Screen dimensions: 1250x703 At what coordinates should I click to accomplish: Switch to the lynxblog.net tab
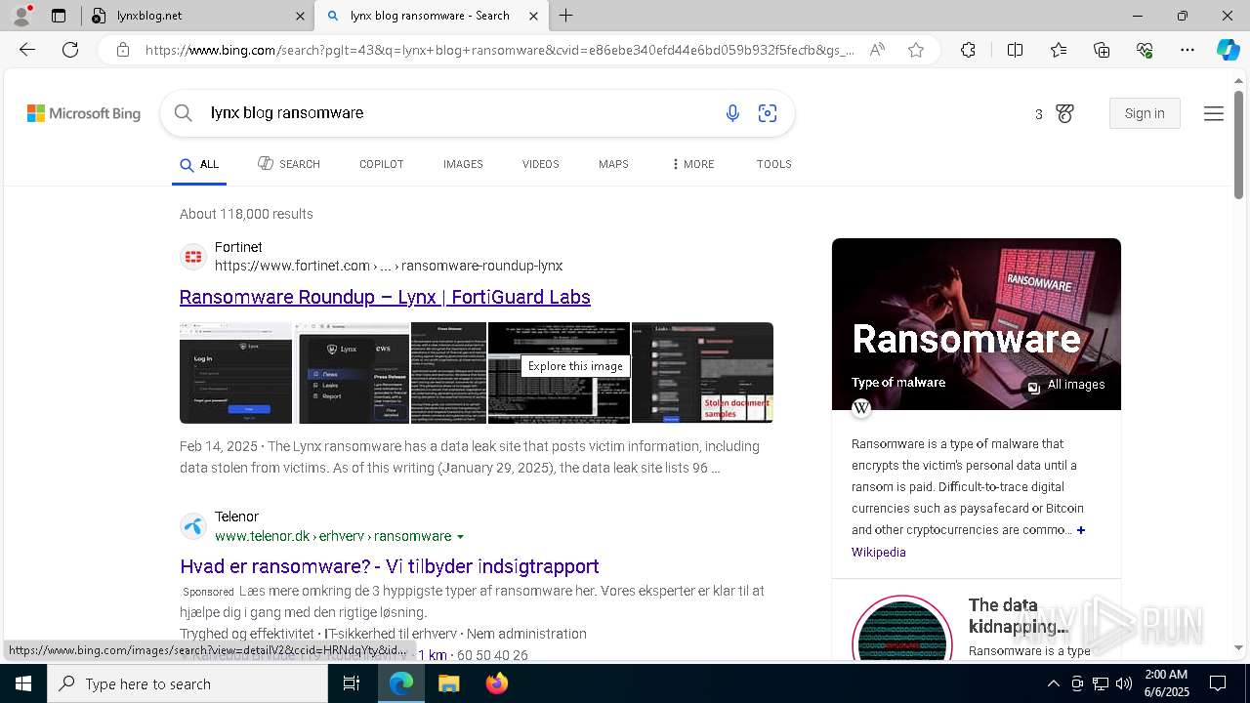click(195, 16)
